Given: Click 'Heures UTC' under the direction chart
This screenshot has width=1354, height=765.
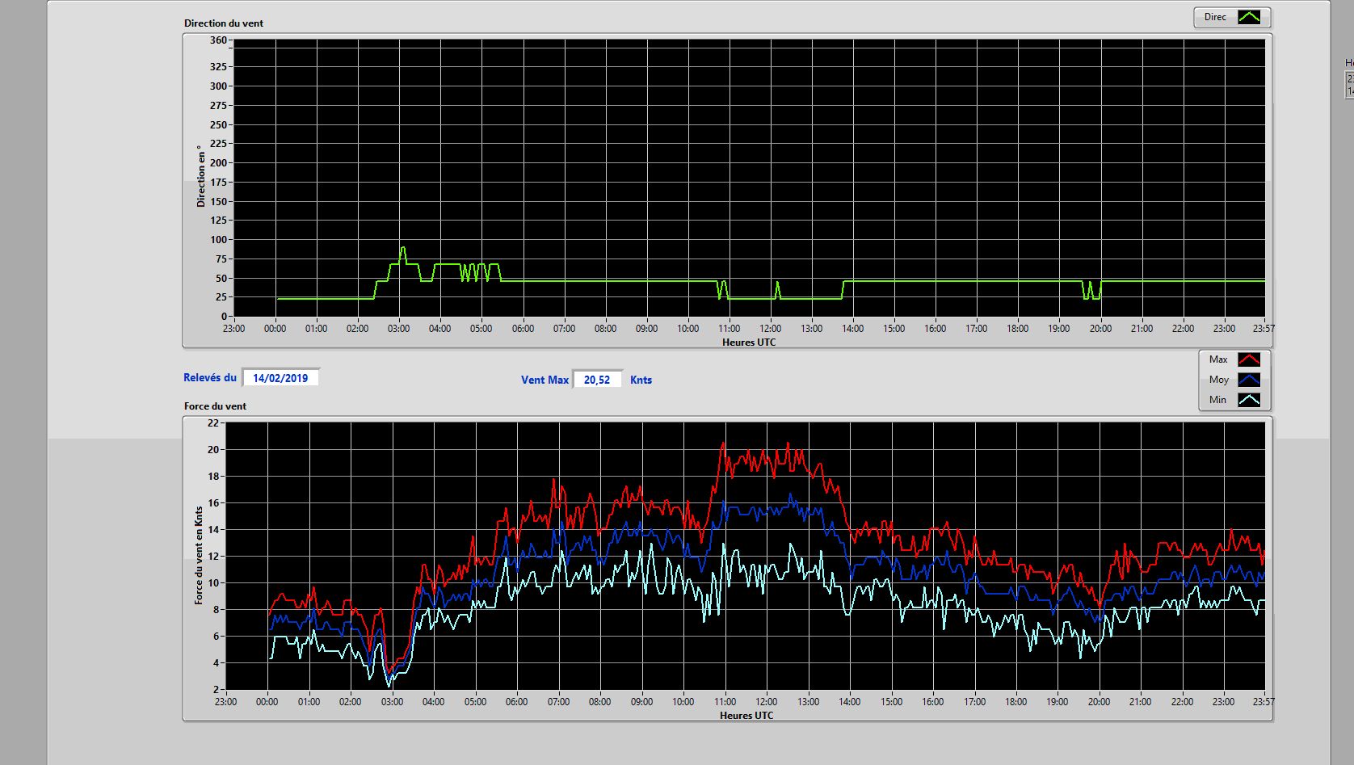Looking at the screenshot, I should coord(749,342).
